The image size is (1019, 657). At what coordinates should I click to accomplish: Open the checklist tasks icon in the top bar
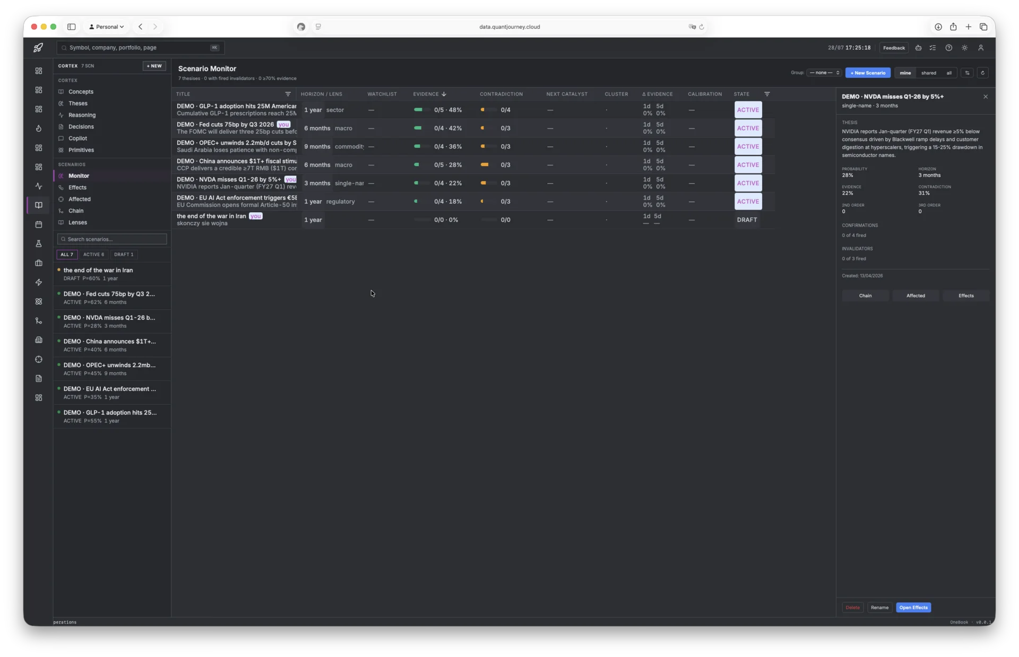pos(932,48)
